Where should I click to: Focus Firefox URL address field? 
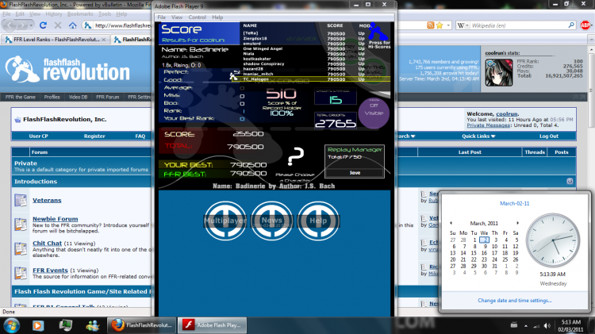tap(122, 25)
